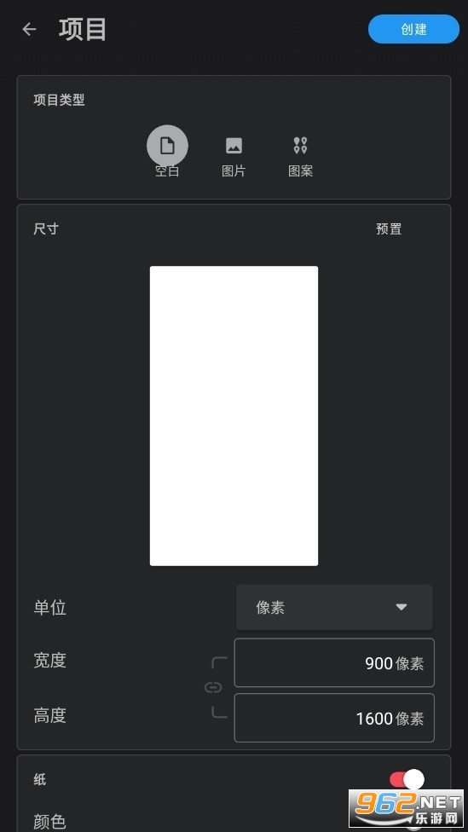The height and width of the screenshot is (832, 468).
Task: Pick the 图案 pattern project type icon
Action: (x=300, y=146)
